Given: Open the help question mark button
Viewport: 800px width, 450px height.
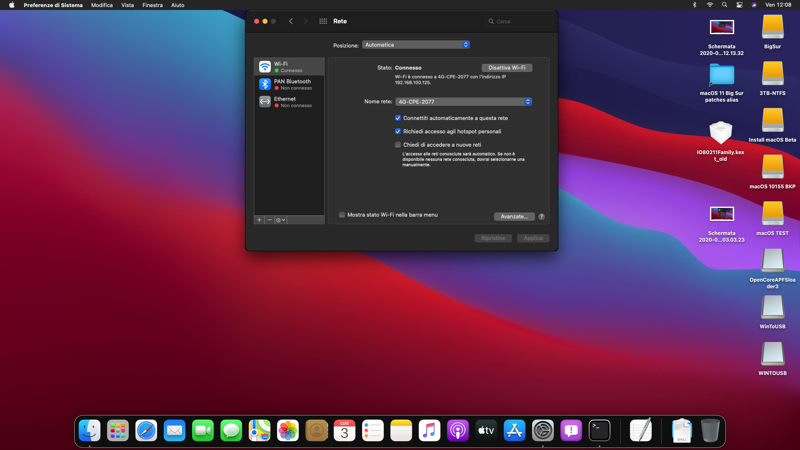Looking at the screenshot, I should (541, 217).
